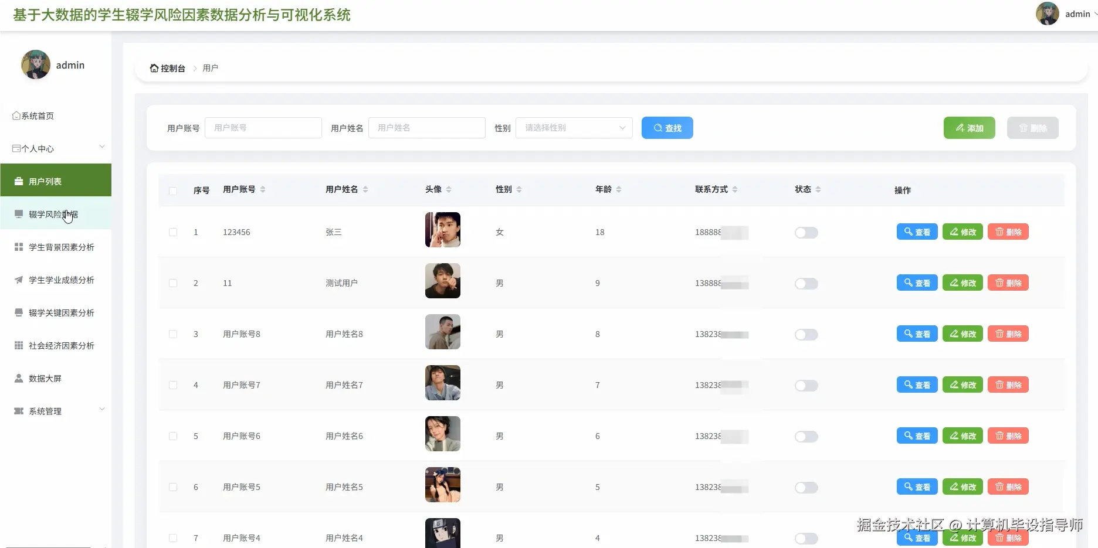Toggle the select-all checkbox in table header
This screenshot has height=548, width=1098.
point(173,190)
